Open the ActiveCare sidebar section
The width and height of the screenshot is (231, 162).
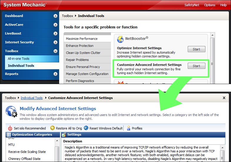[x=31, y=25]
